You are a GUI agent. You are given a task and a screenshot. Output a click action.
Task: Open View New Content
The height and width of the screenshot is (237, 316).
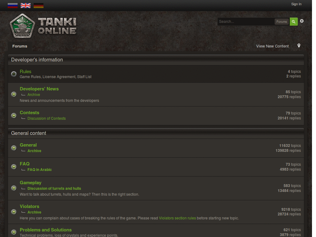coord(272,46)
